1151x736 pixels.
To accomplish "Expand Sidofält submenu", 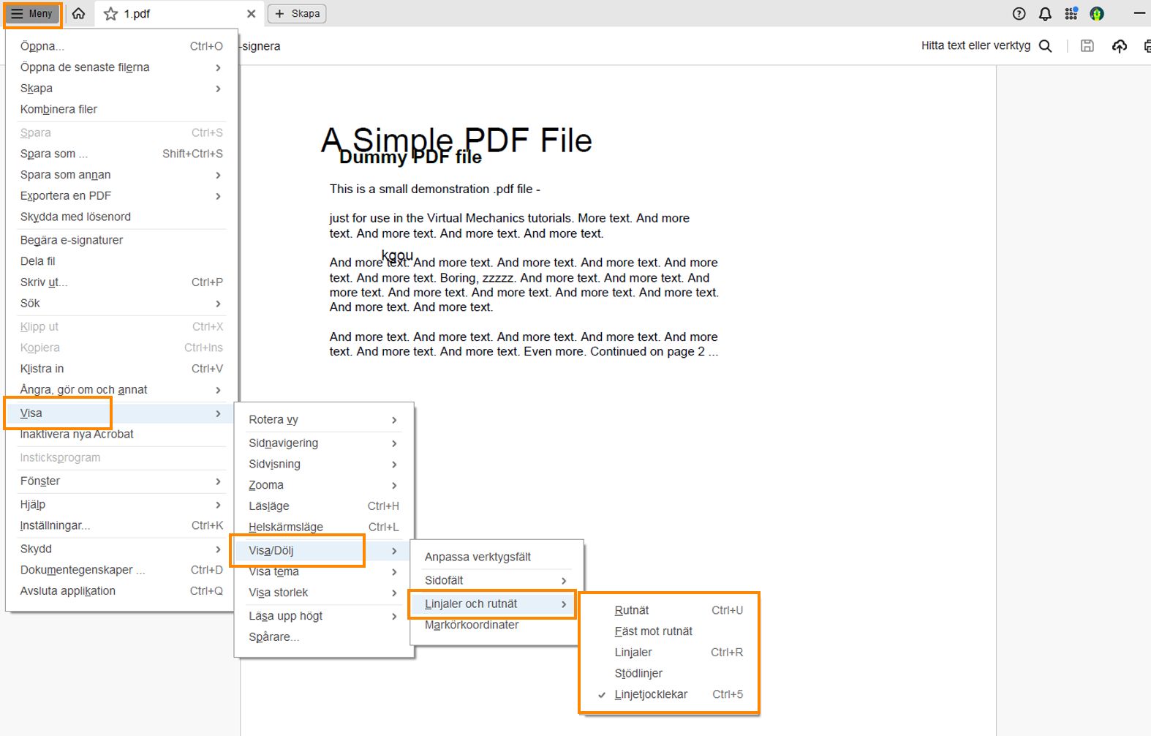I will (x=497, y=580).
